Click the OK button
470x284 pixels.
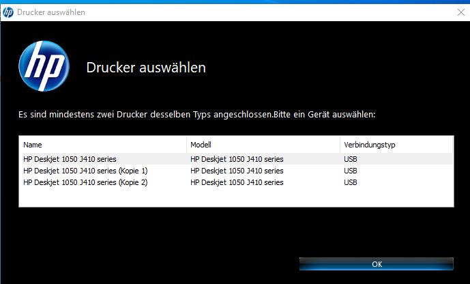coord(376,264)
